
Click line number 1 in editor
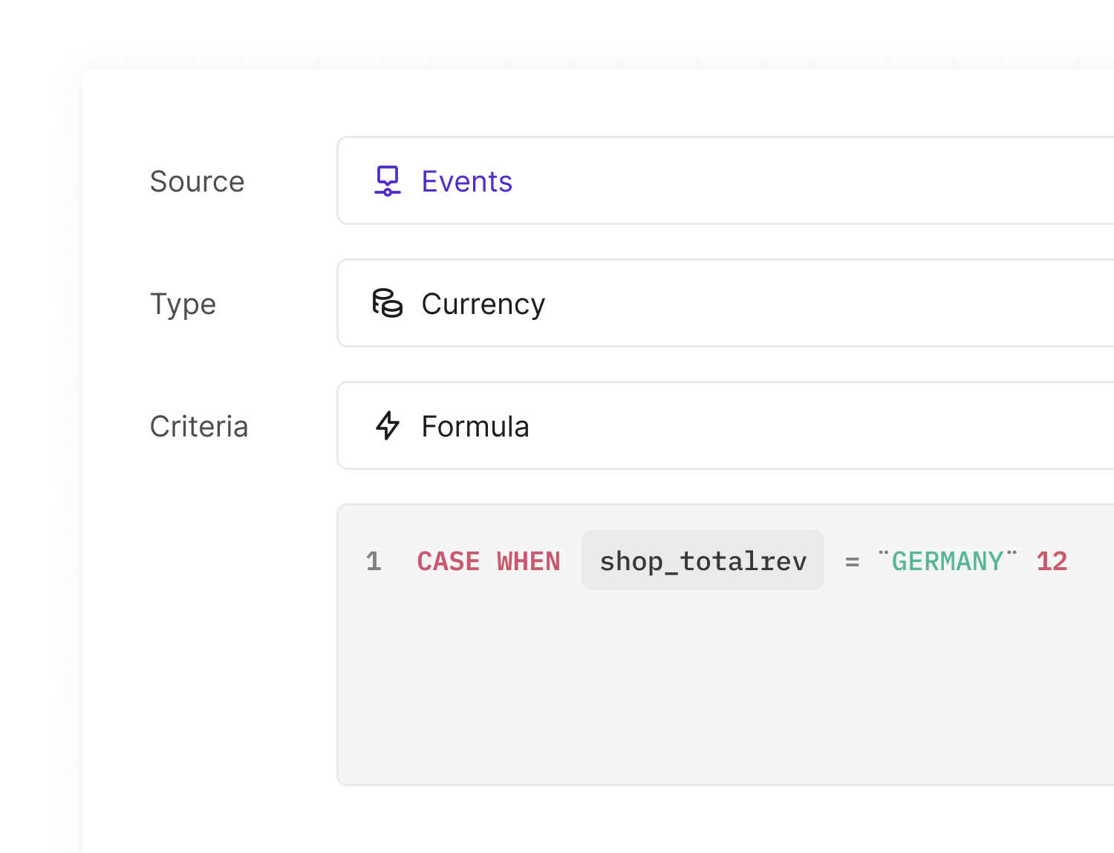pos(374,561)
